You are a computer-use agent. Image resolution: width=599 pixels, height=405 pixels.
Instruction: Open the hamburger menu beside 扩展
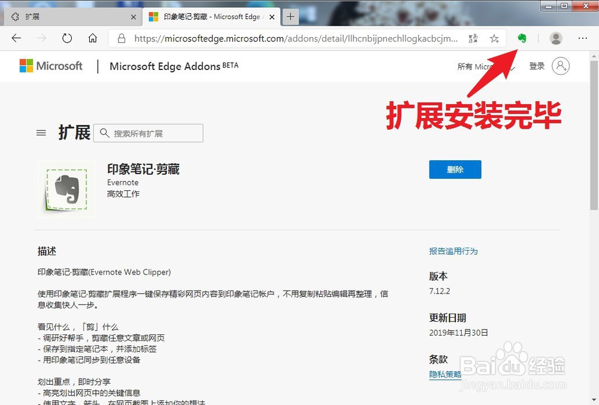click(x=41, y=133)
